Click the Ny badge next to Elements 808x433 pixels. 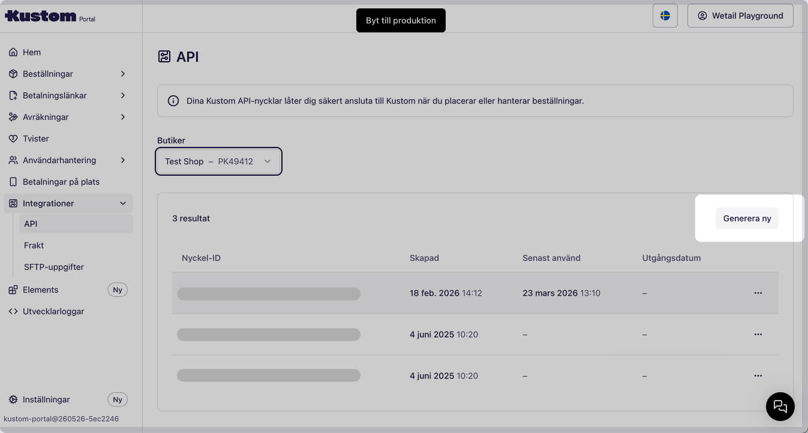(x=118, y=290)
